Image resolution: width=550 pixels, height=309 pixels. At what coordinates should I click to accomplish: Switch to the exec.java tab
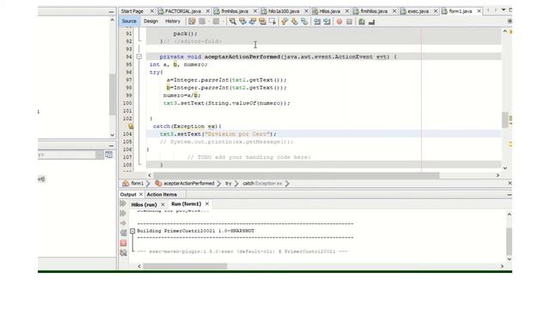click(x=419, y=11)
